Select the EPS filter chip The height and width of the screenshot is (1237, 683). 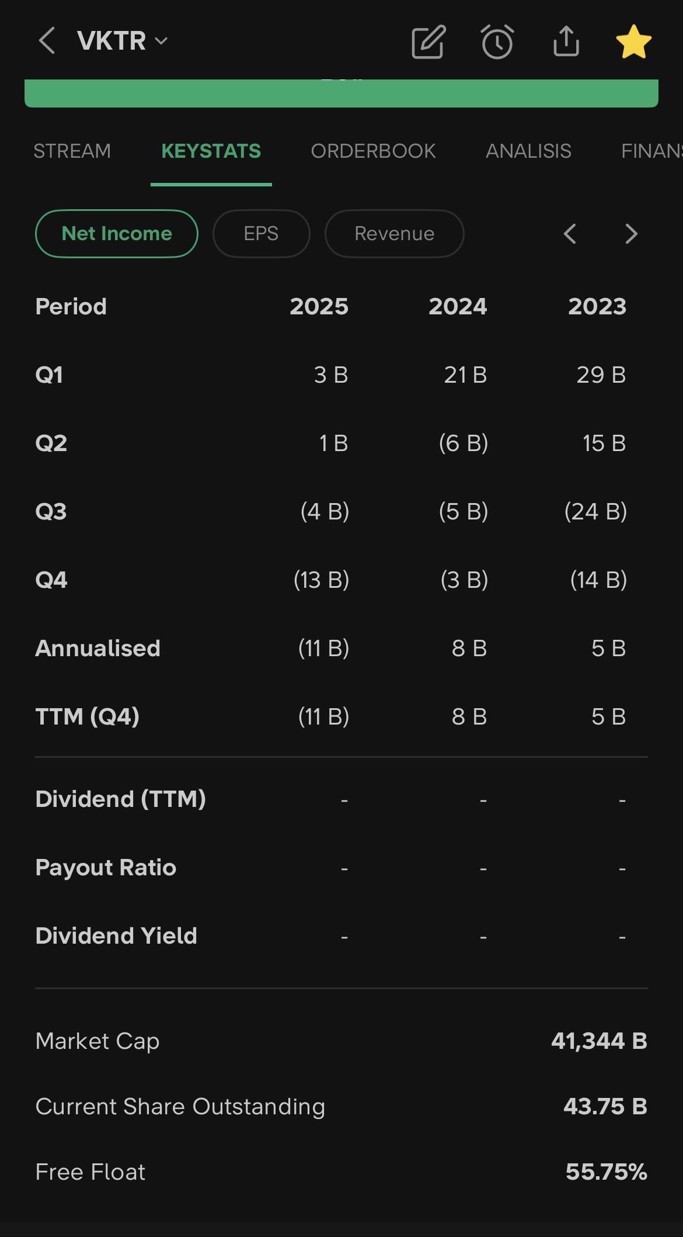(261, 234)
